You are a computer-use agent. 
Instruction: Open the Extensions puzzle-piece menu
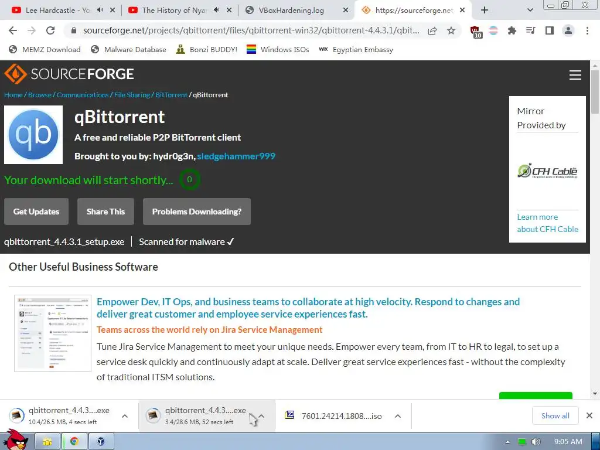click(x=512, y=30)
